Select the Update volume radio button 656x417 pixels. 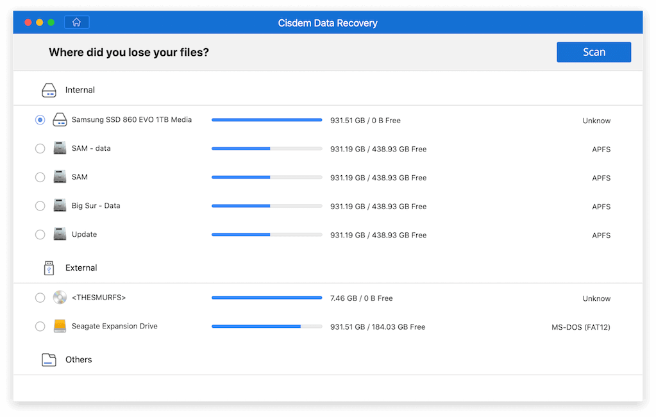[40, 234]
